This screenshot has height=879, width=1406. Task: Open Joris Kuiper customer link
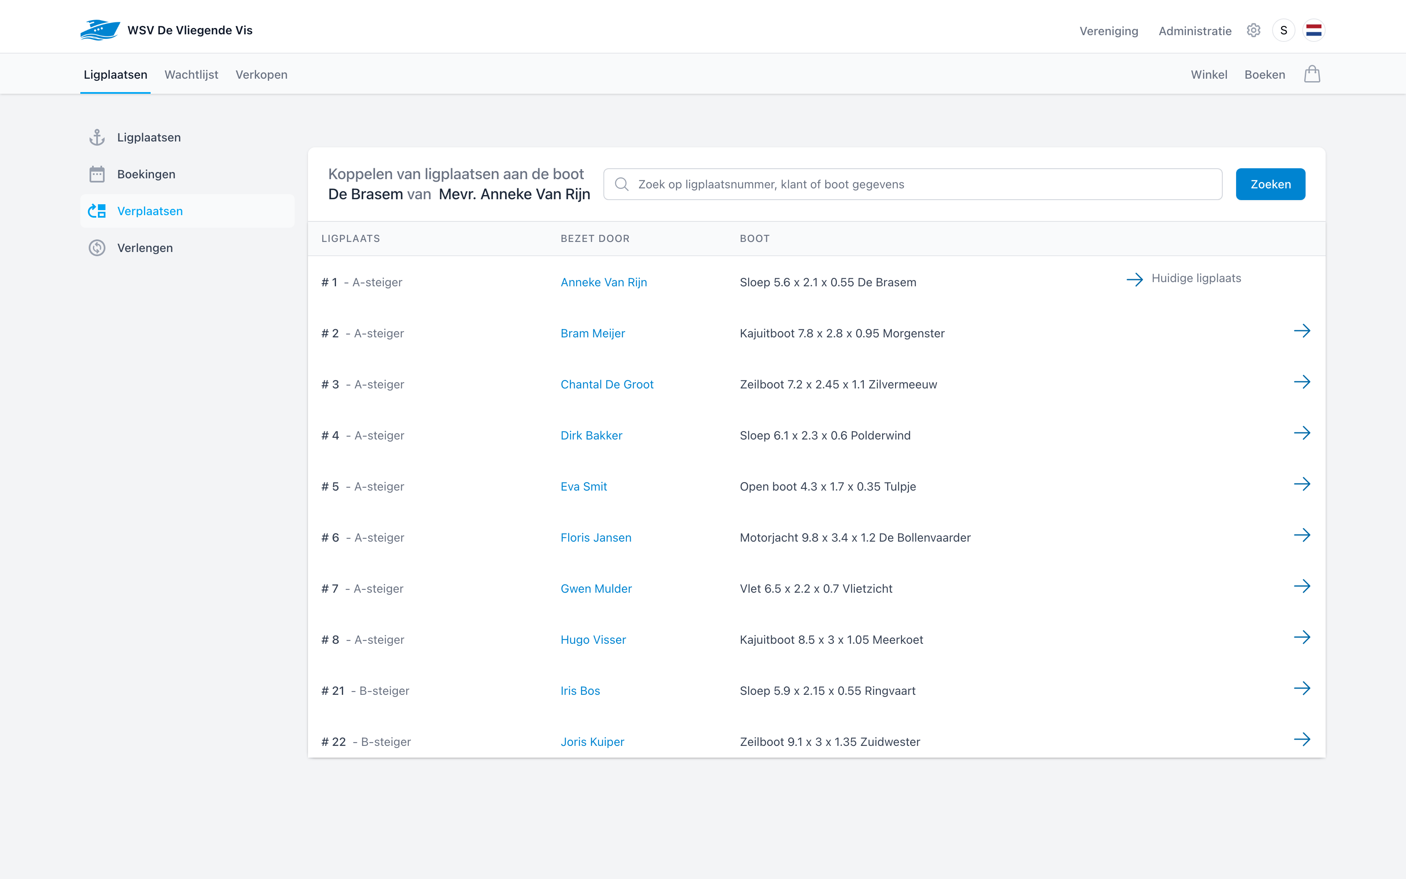[593, 742]
